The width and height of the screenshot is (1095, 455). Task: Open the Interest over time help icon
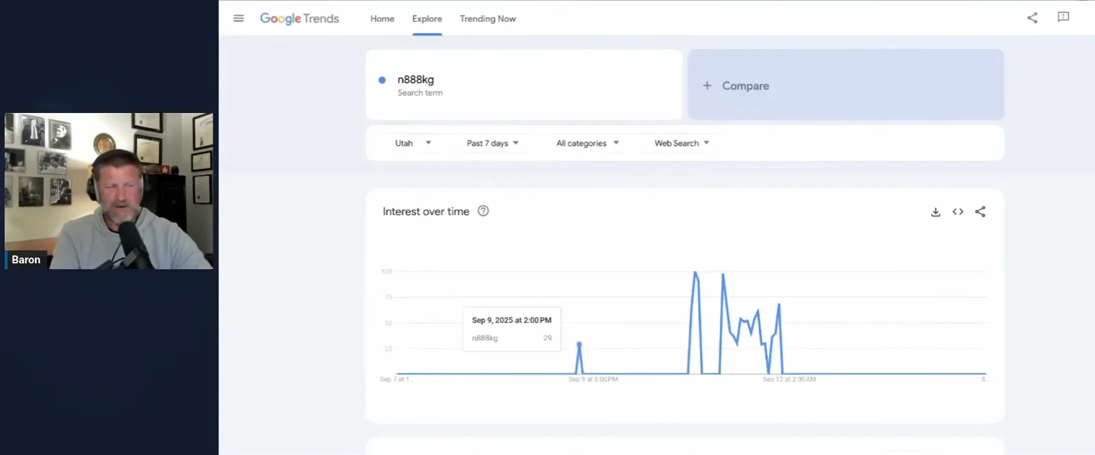[483, 211]
